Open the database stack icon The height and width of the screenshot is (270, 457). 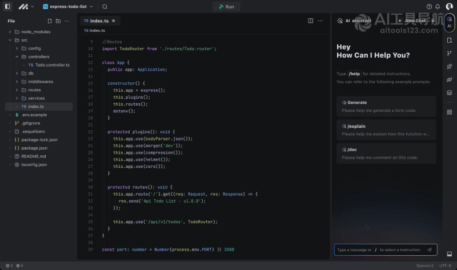pyautogui.click(x=450, y=93)
